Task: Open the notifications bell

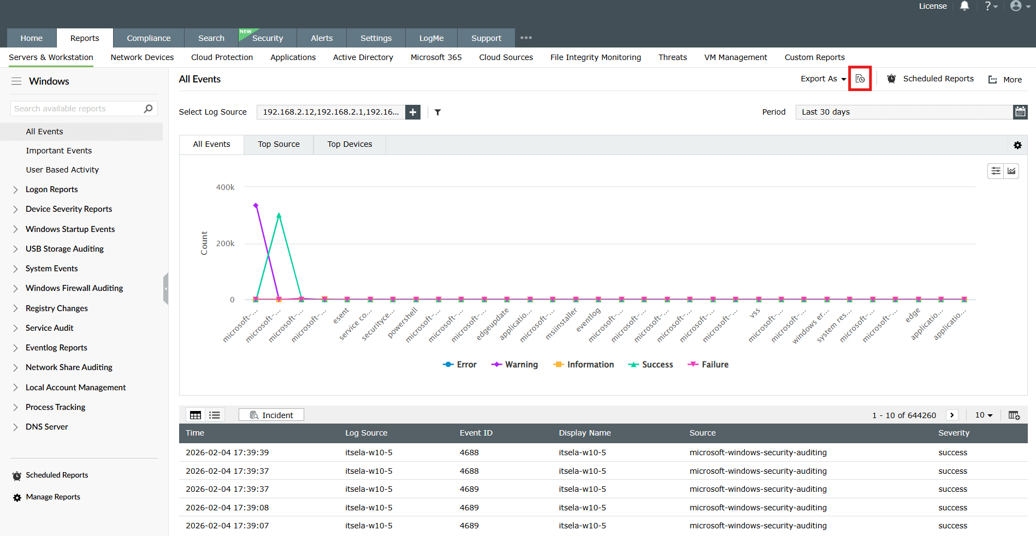Action: 964,6
